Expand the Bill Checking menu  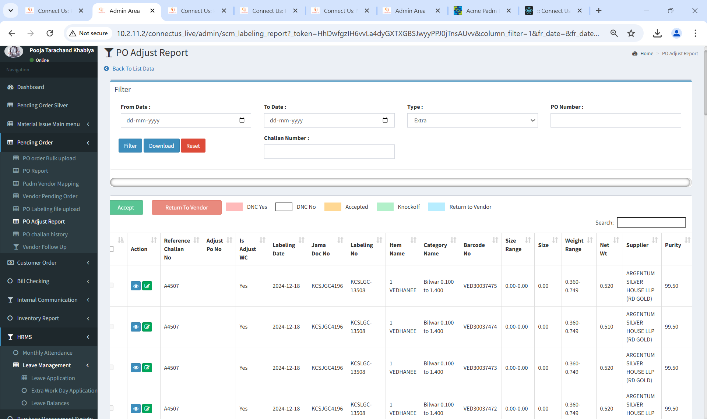tap(49, 281)
